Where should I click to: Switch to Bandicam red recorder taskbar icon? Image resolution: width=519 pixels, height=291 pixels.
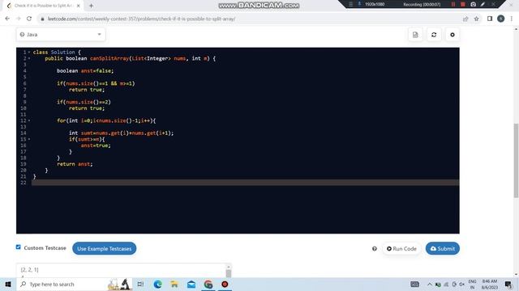point(225,284)
